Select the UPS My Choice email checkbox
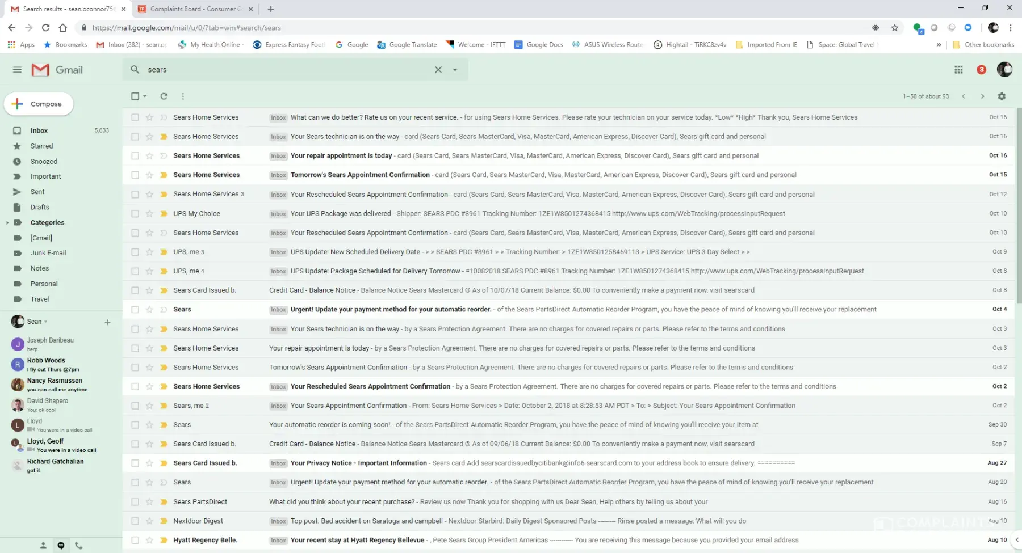Viewport: 1022px width, 553px height. pos(135,213)
